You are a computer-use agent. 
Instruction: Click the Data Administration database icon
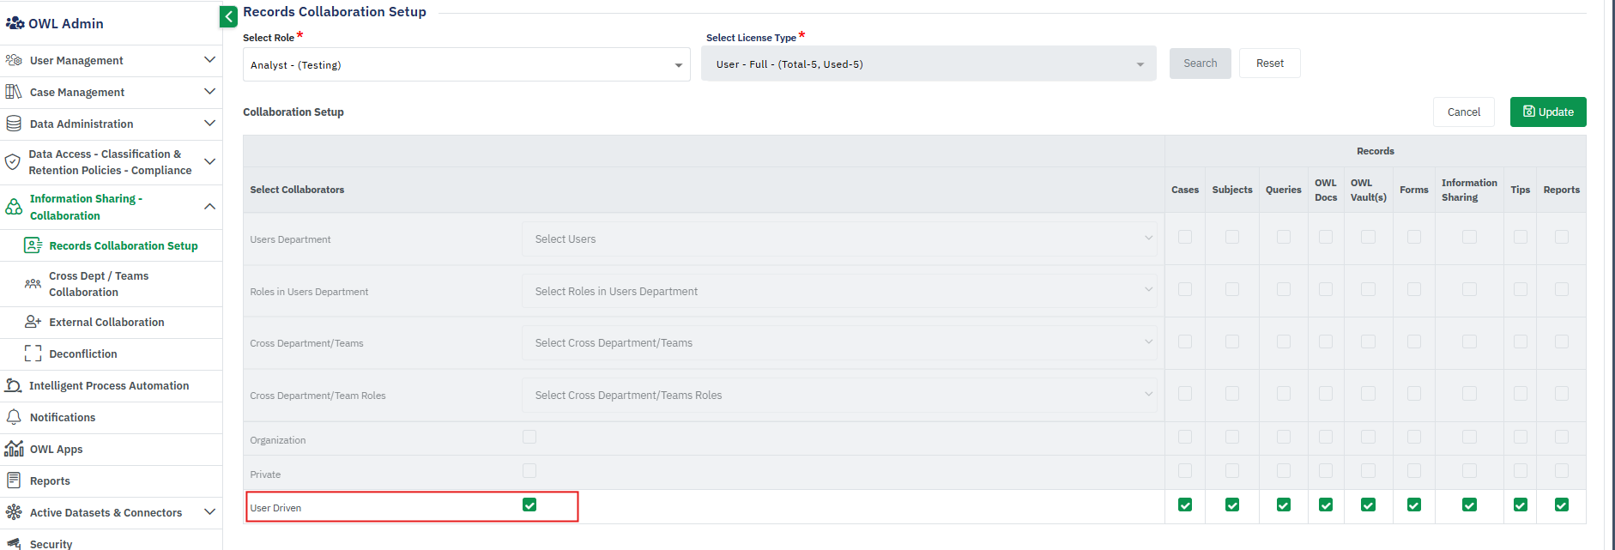[14, 124]
